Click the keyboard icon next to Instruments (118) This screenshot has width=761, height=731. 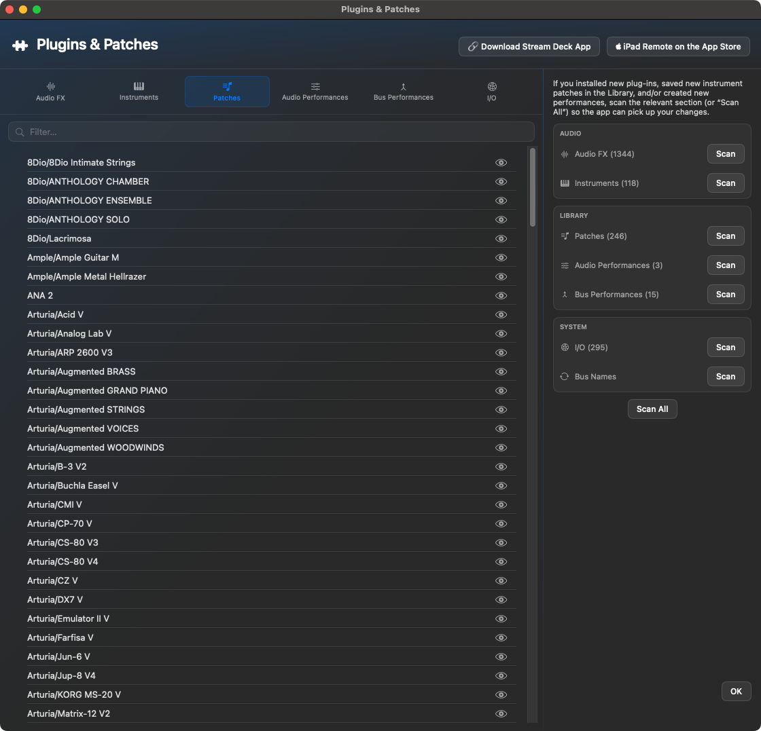pos(565,183)
